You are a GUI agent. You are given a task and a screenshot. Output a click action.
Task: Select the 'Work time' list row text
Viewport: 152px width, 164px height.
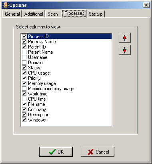click(38, 94)
